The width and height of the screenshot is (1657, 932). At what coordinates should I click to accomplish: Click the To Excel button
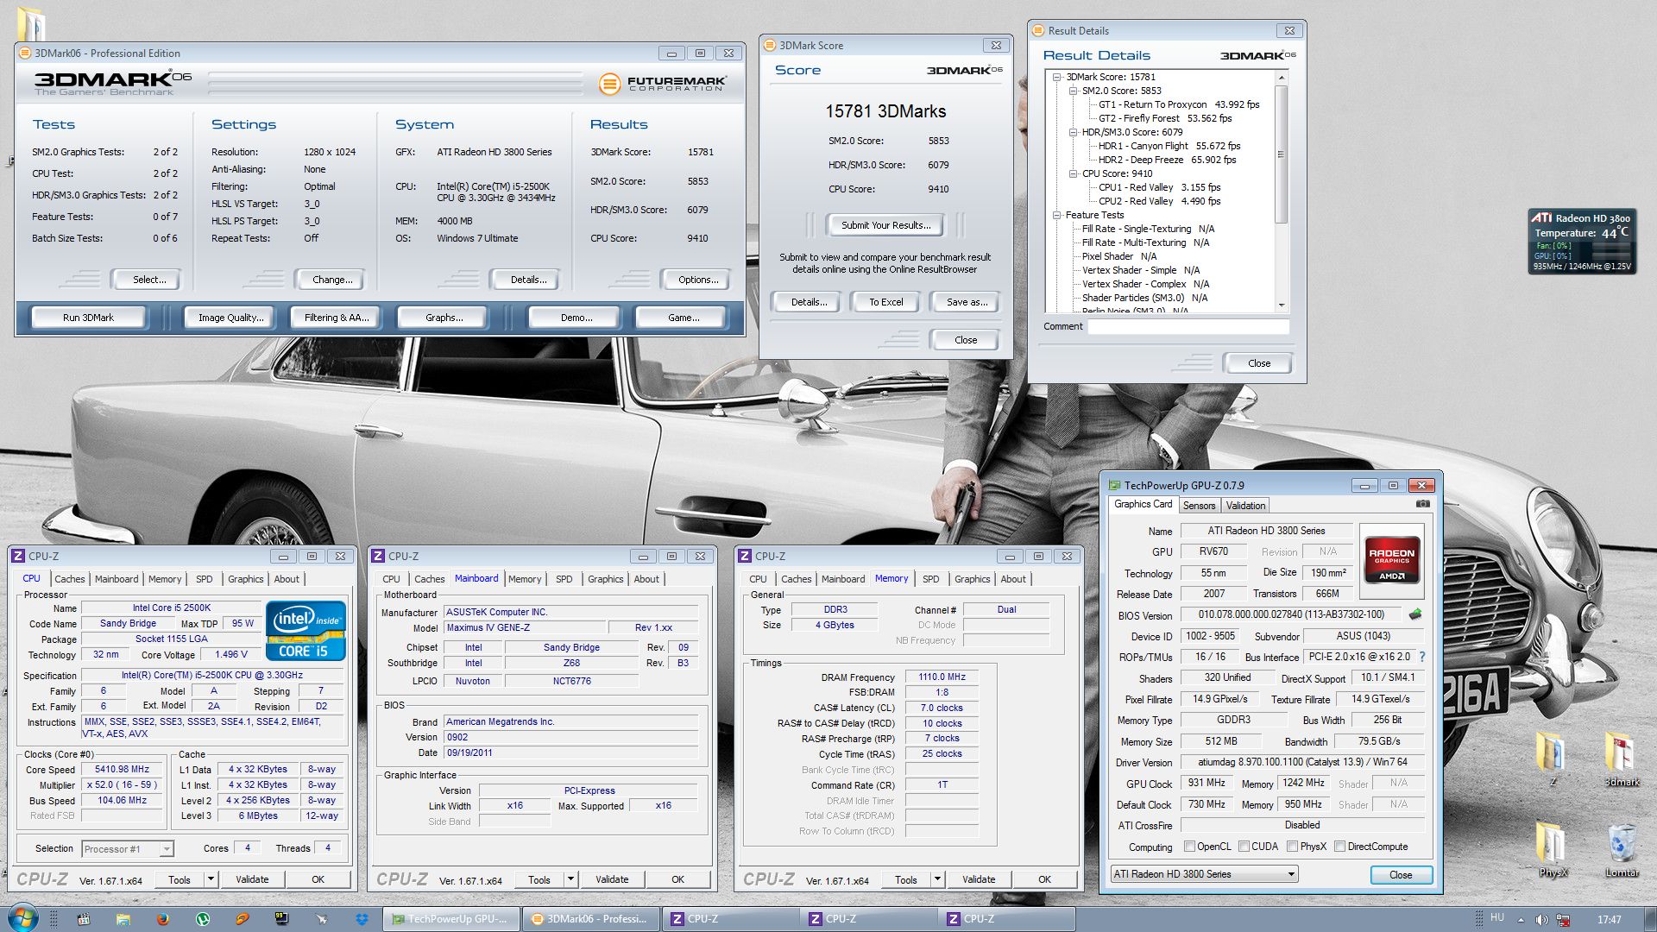tap(885, 302)
